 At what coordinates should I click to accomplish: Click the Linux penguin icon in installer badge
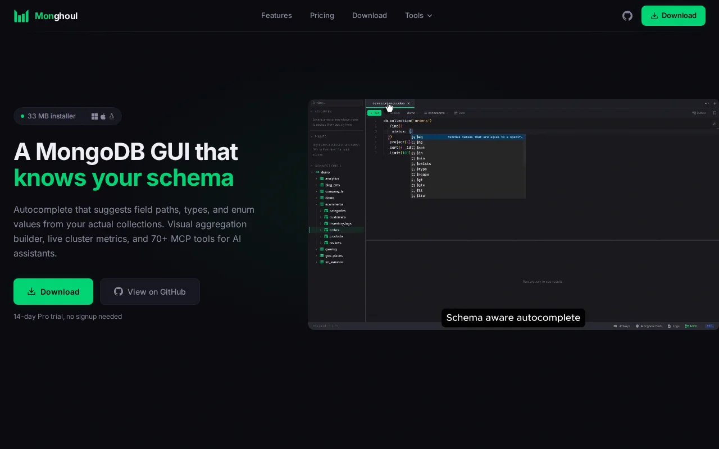pyautogui.click(x=112, y=116)
